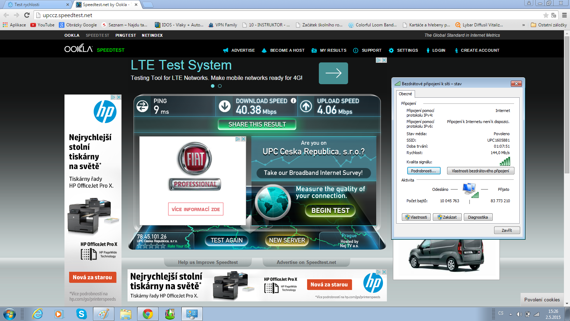570x321 pixels.
Task: Click the Ookla logo
Action: 78,48
